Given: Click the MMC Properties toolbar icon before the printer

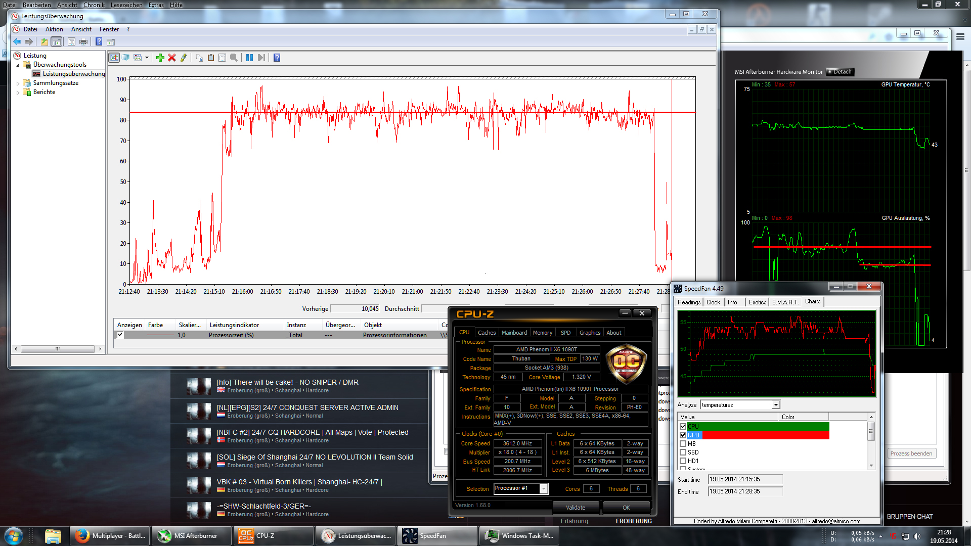Looking at the screenshot, I should coord(71,42).
